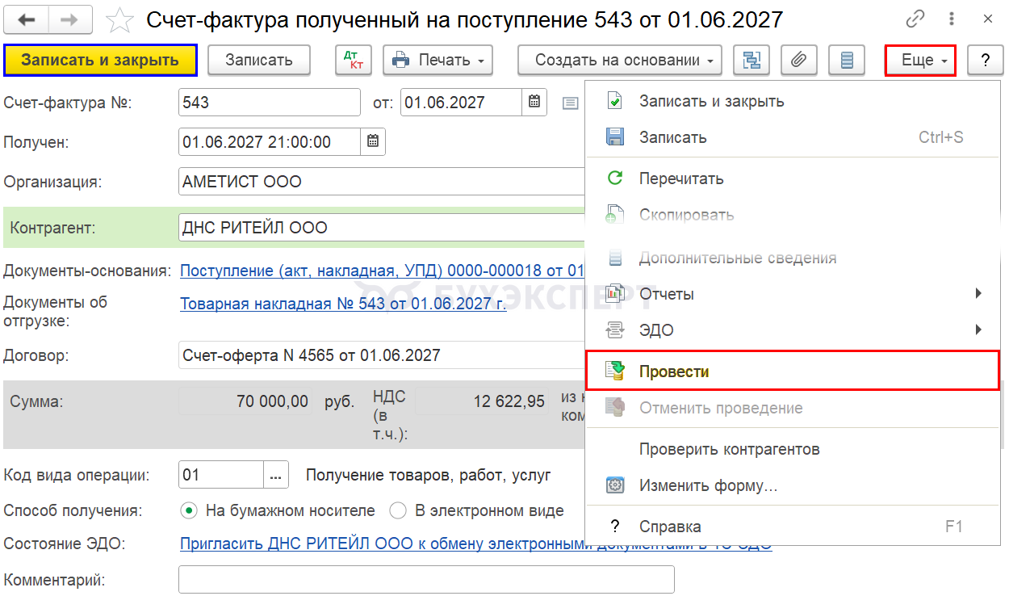1009x596 pixels.
Task: Add document to favorites with star
Action: point(119,19)
